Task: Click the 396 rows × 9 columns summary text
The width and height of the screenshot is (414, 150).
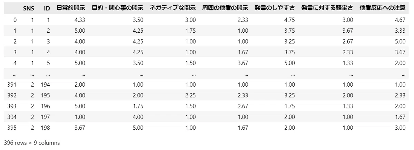Action: 32,142
